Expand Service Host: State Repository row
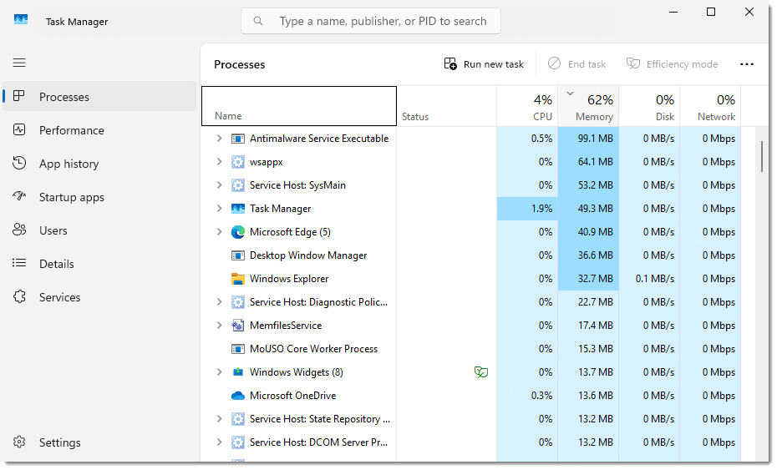 point(219,418)
